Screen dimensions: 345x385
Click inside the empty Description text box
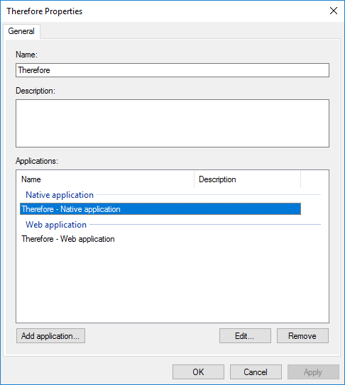click(172, 123)
